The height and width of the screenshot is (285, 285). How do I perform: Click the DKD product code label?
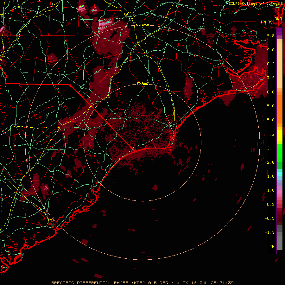(x=278, y=19)
